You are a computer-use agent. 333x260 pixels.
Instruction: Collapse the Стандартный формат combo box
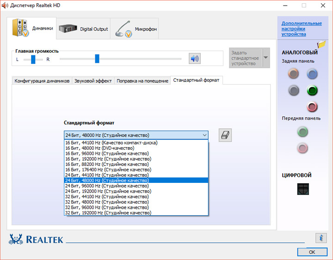click(x=204, y=135)
